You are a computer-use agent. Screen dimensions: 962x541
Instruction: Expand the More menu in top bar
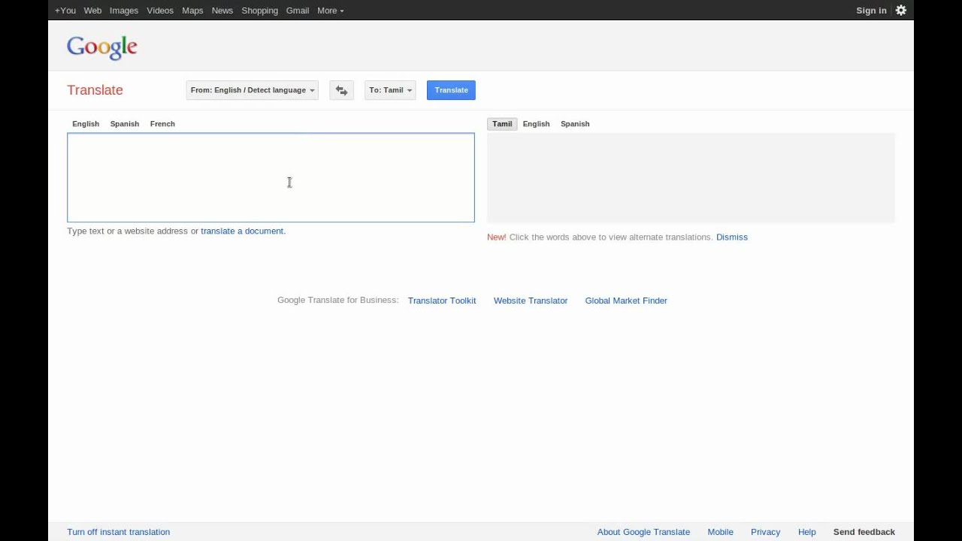tap(330, 11)
